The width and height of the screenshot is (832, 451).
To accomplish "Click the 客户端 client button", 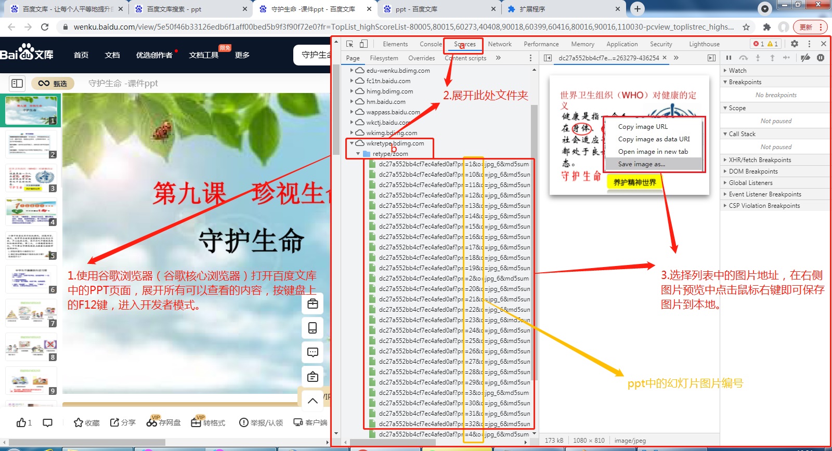I will pyautogui.click(x=310, y=422).
